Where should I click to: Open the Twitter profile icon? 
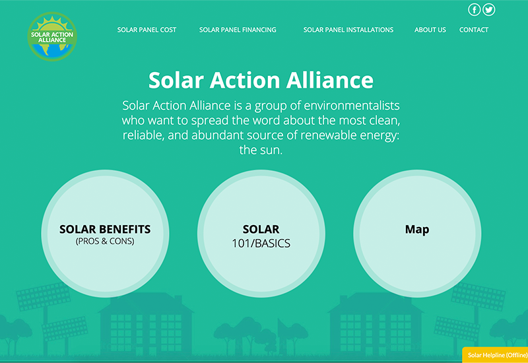(x=488, y=9)
